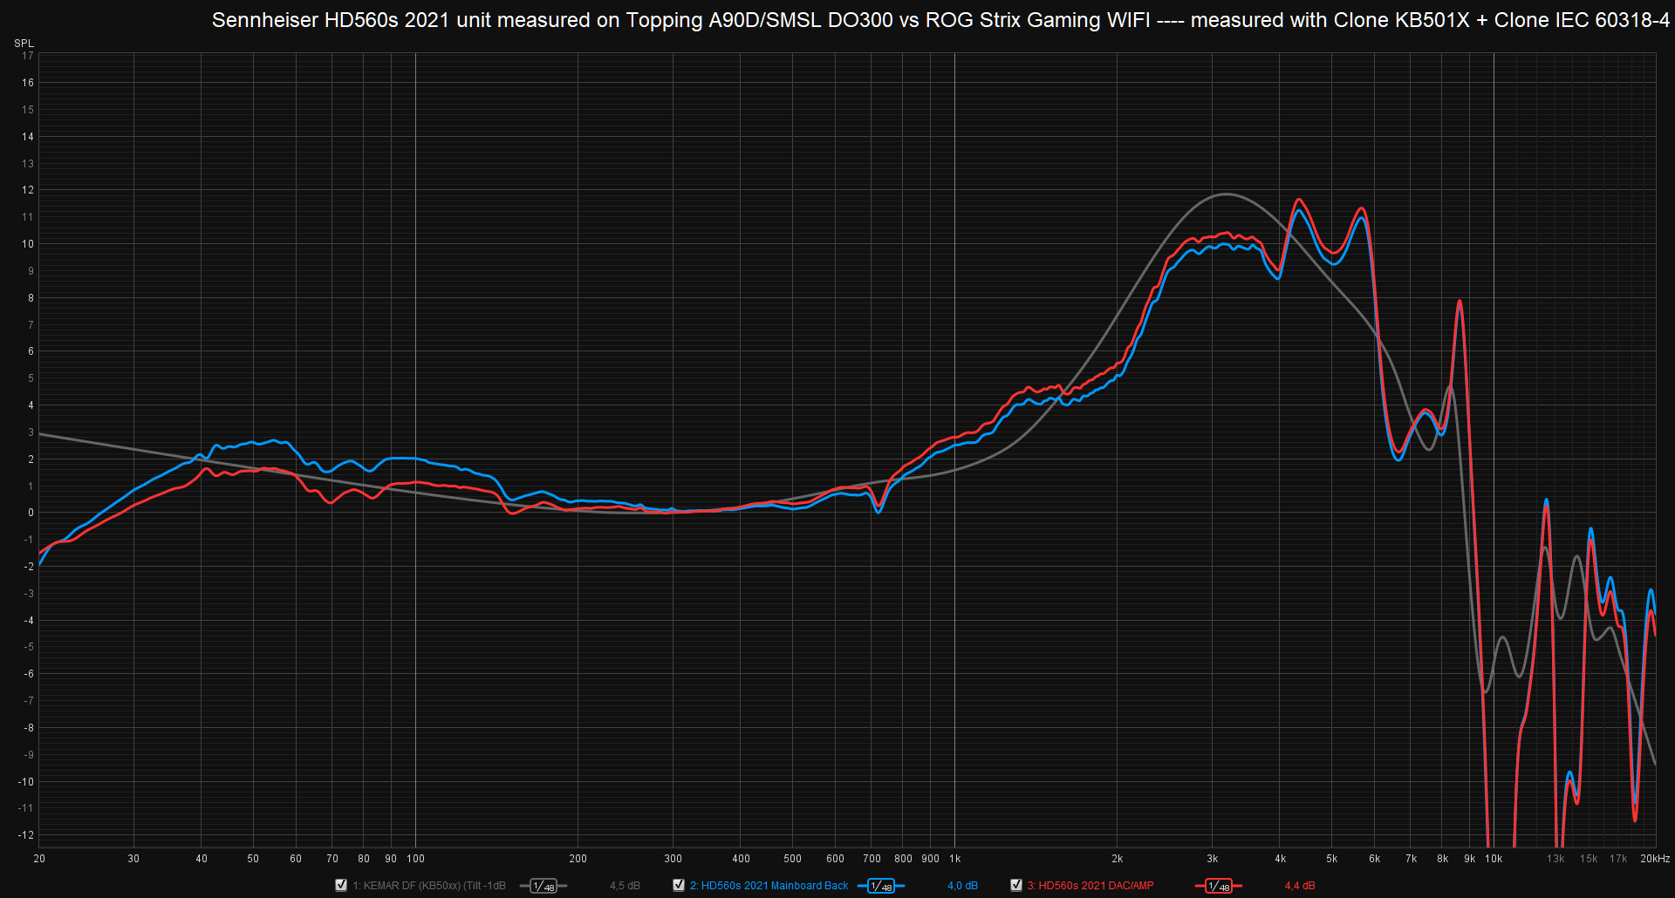The image size is (1675, 898).
Task: Click the 500 Hz frequency axis label
Action: 792,859
